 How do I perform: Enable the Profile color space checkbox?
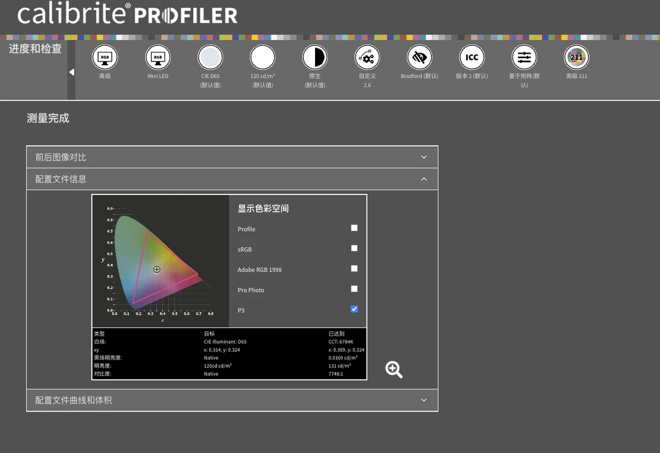tap(354, 228)
